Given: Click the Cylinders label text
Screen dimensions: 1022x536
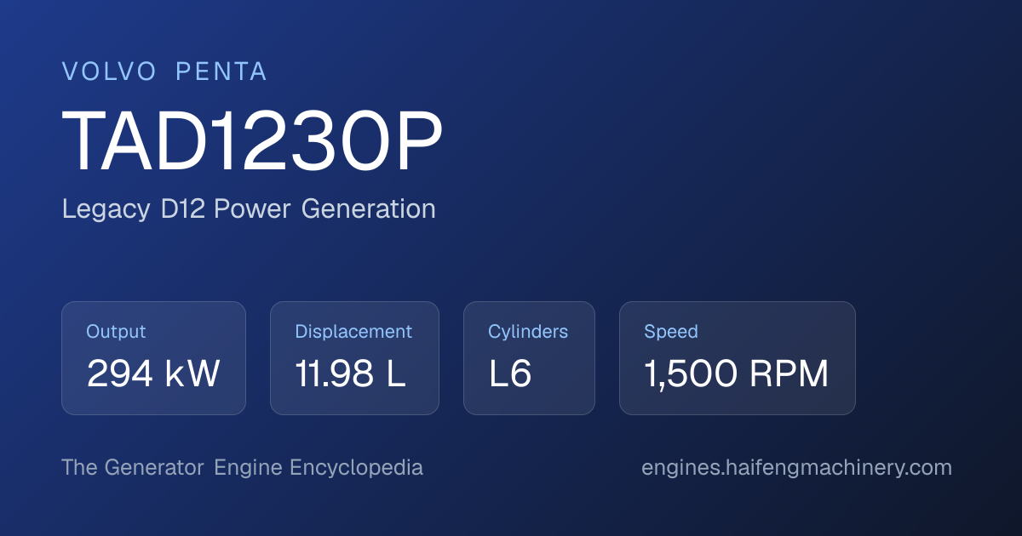Looking at the screenshot, I should [x=528, y=332].
